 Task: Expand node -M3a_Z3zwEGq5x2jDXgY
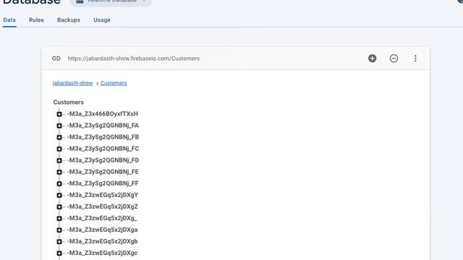coord(59,195)
